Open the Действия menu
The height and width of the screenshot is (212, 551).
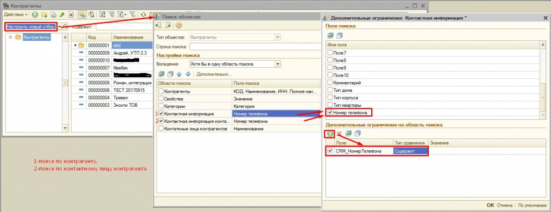coord(16,14)
